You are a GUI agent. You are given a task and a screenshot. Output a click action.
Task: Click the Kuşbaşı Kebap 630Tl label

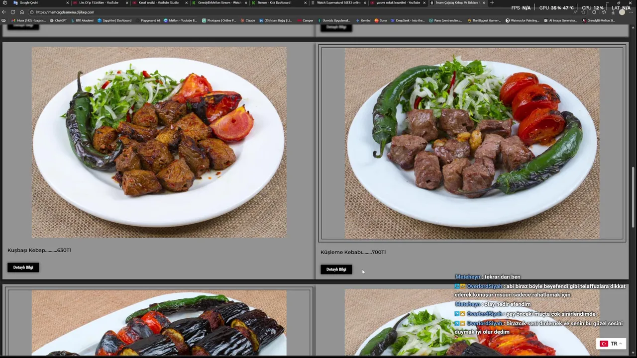click(x=39, y=250)
